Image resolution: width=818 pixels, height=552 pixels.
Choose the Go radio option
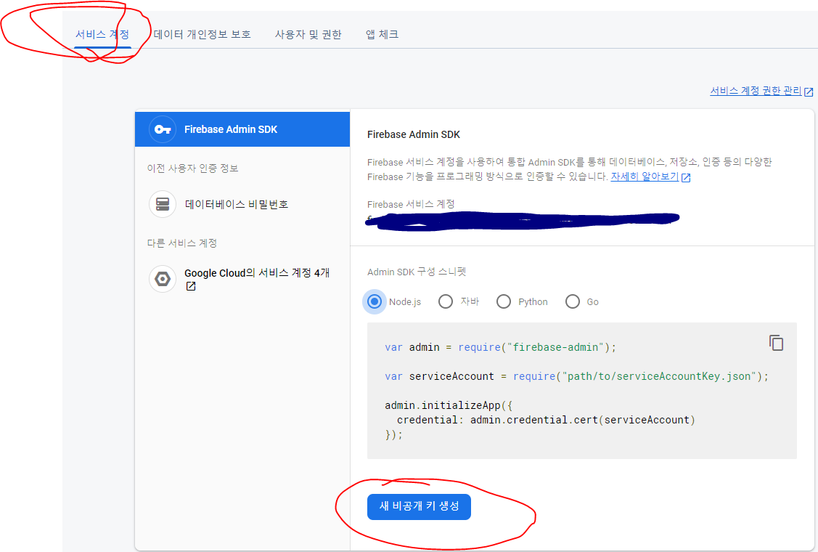pyautogui.click(x=572, y=301)
